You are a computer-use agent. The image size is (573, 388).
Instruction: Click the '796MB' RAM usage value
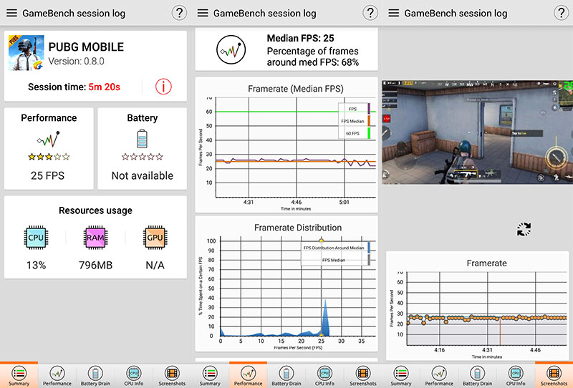pyautogui.click(x=95, y=266)
